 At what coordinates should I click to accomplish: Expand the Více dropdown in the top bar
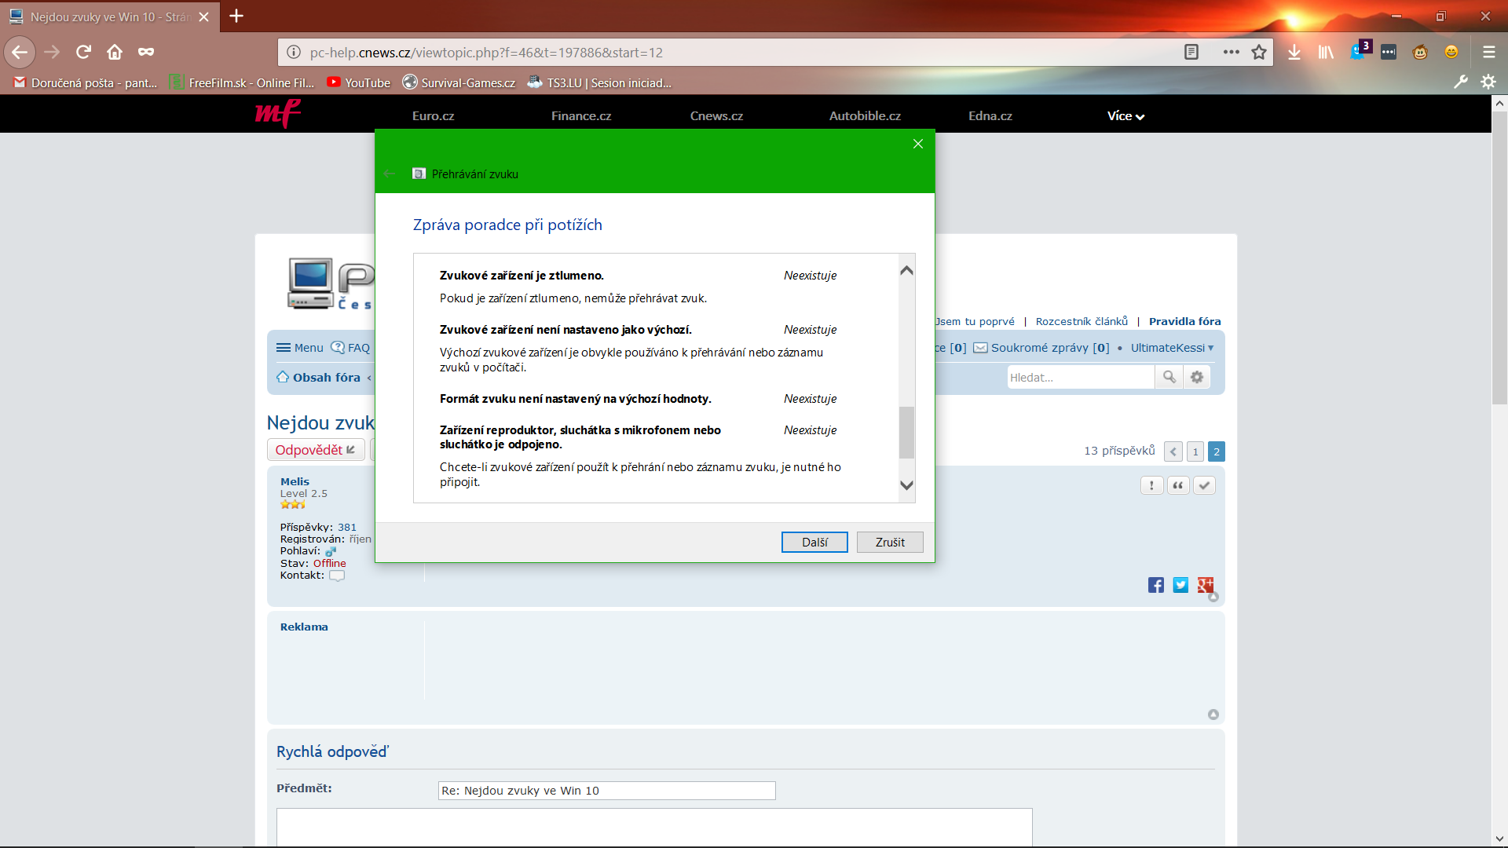tap(1126, 116)
